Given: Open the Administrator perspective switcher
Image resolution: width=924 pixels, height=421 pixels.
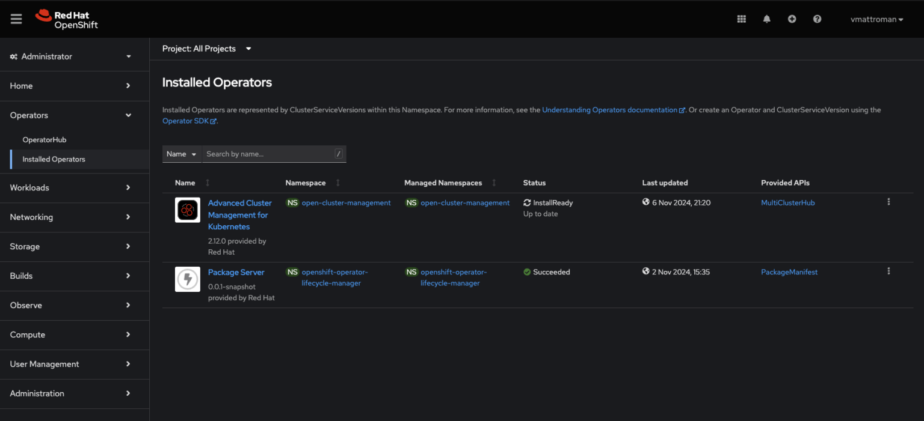Looking at the screenshot, I should [x=75, y=56].
